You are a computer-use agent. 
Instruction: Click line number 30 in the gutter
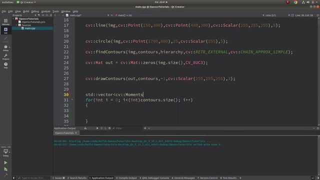(66, 94)
